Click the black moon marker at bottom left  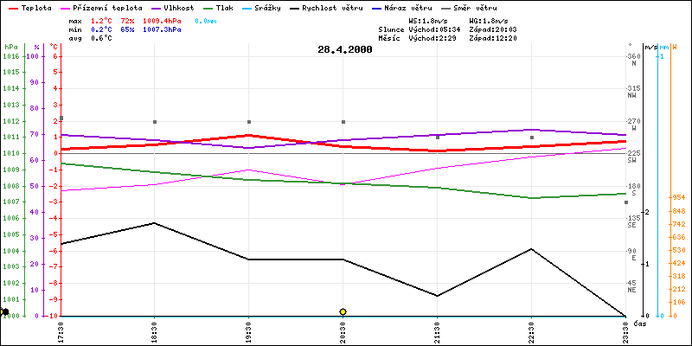click(5, 311)
